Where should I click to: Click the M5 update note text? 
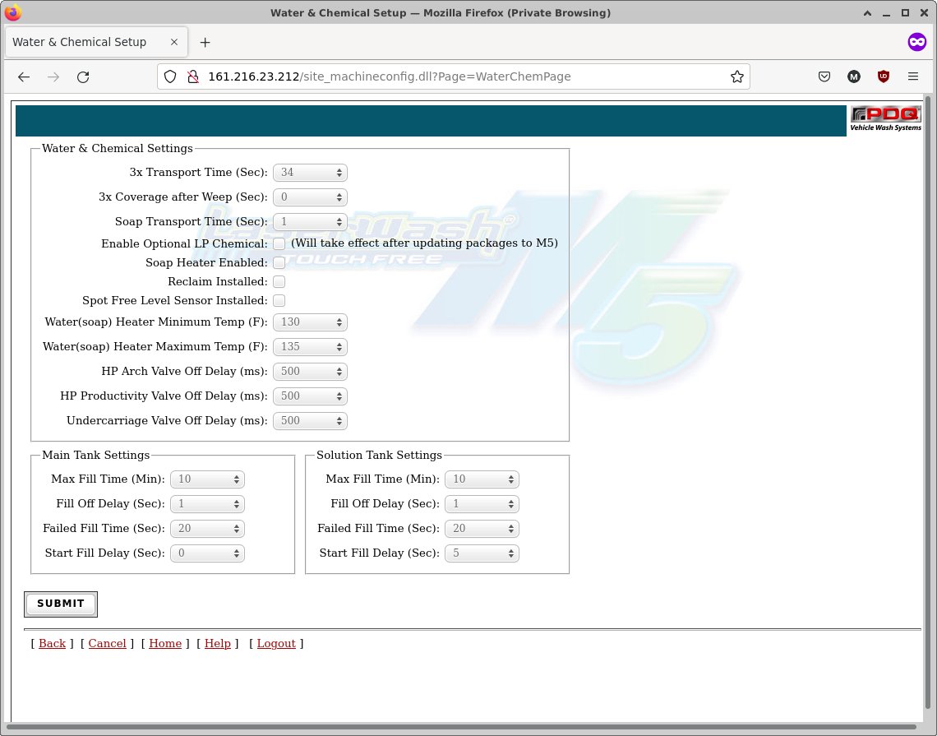(x=424, y=243)
